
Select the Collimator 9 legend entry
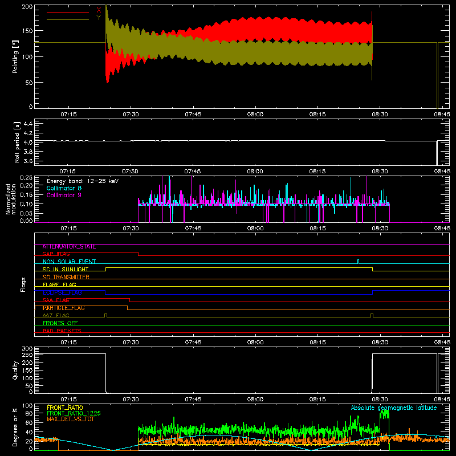click(64, 195)
